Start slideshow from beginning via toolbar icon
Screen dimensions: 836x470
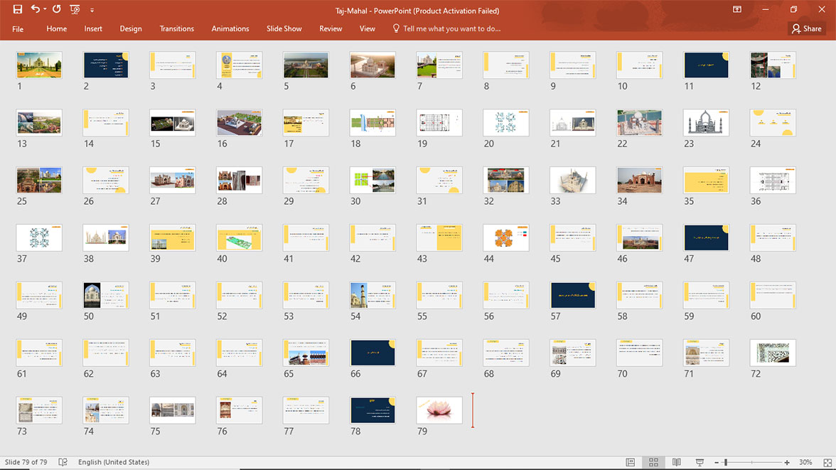(x=75, y=10)
